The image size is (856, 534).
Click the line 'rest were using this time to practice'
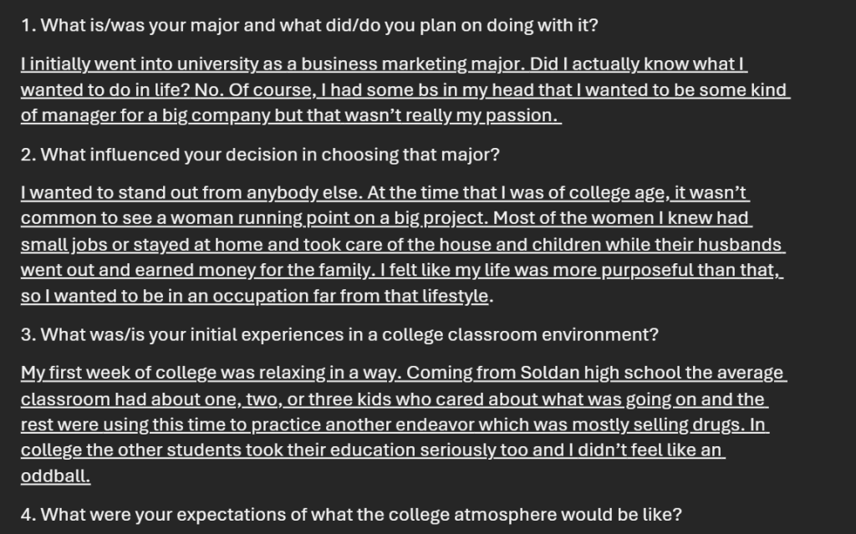click(x=395, y=425)
